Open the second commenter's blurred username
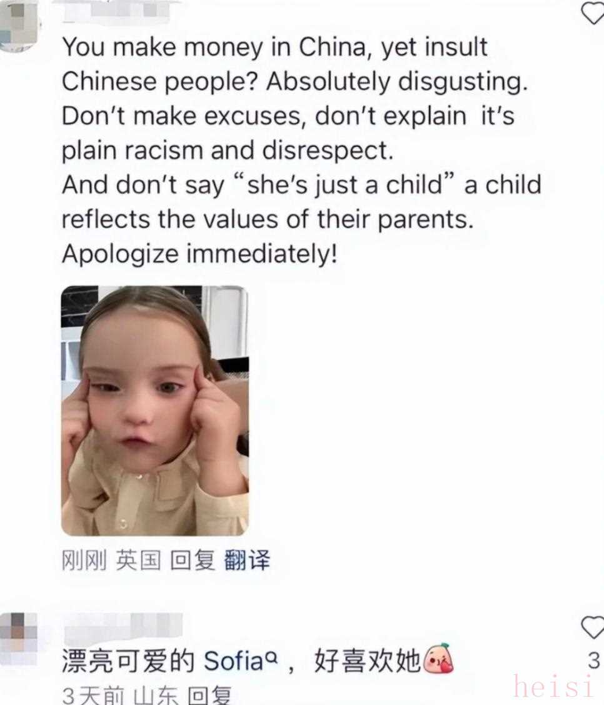 pyautogui.click(x=124, y=627)
